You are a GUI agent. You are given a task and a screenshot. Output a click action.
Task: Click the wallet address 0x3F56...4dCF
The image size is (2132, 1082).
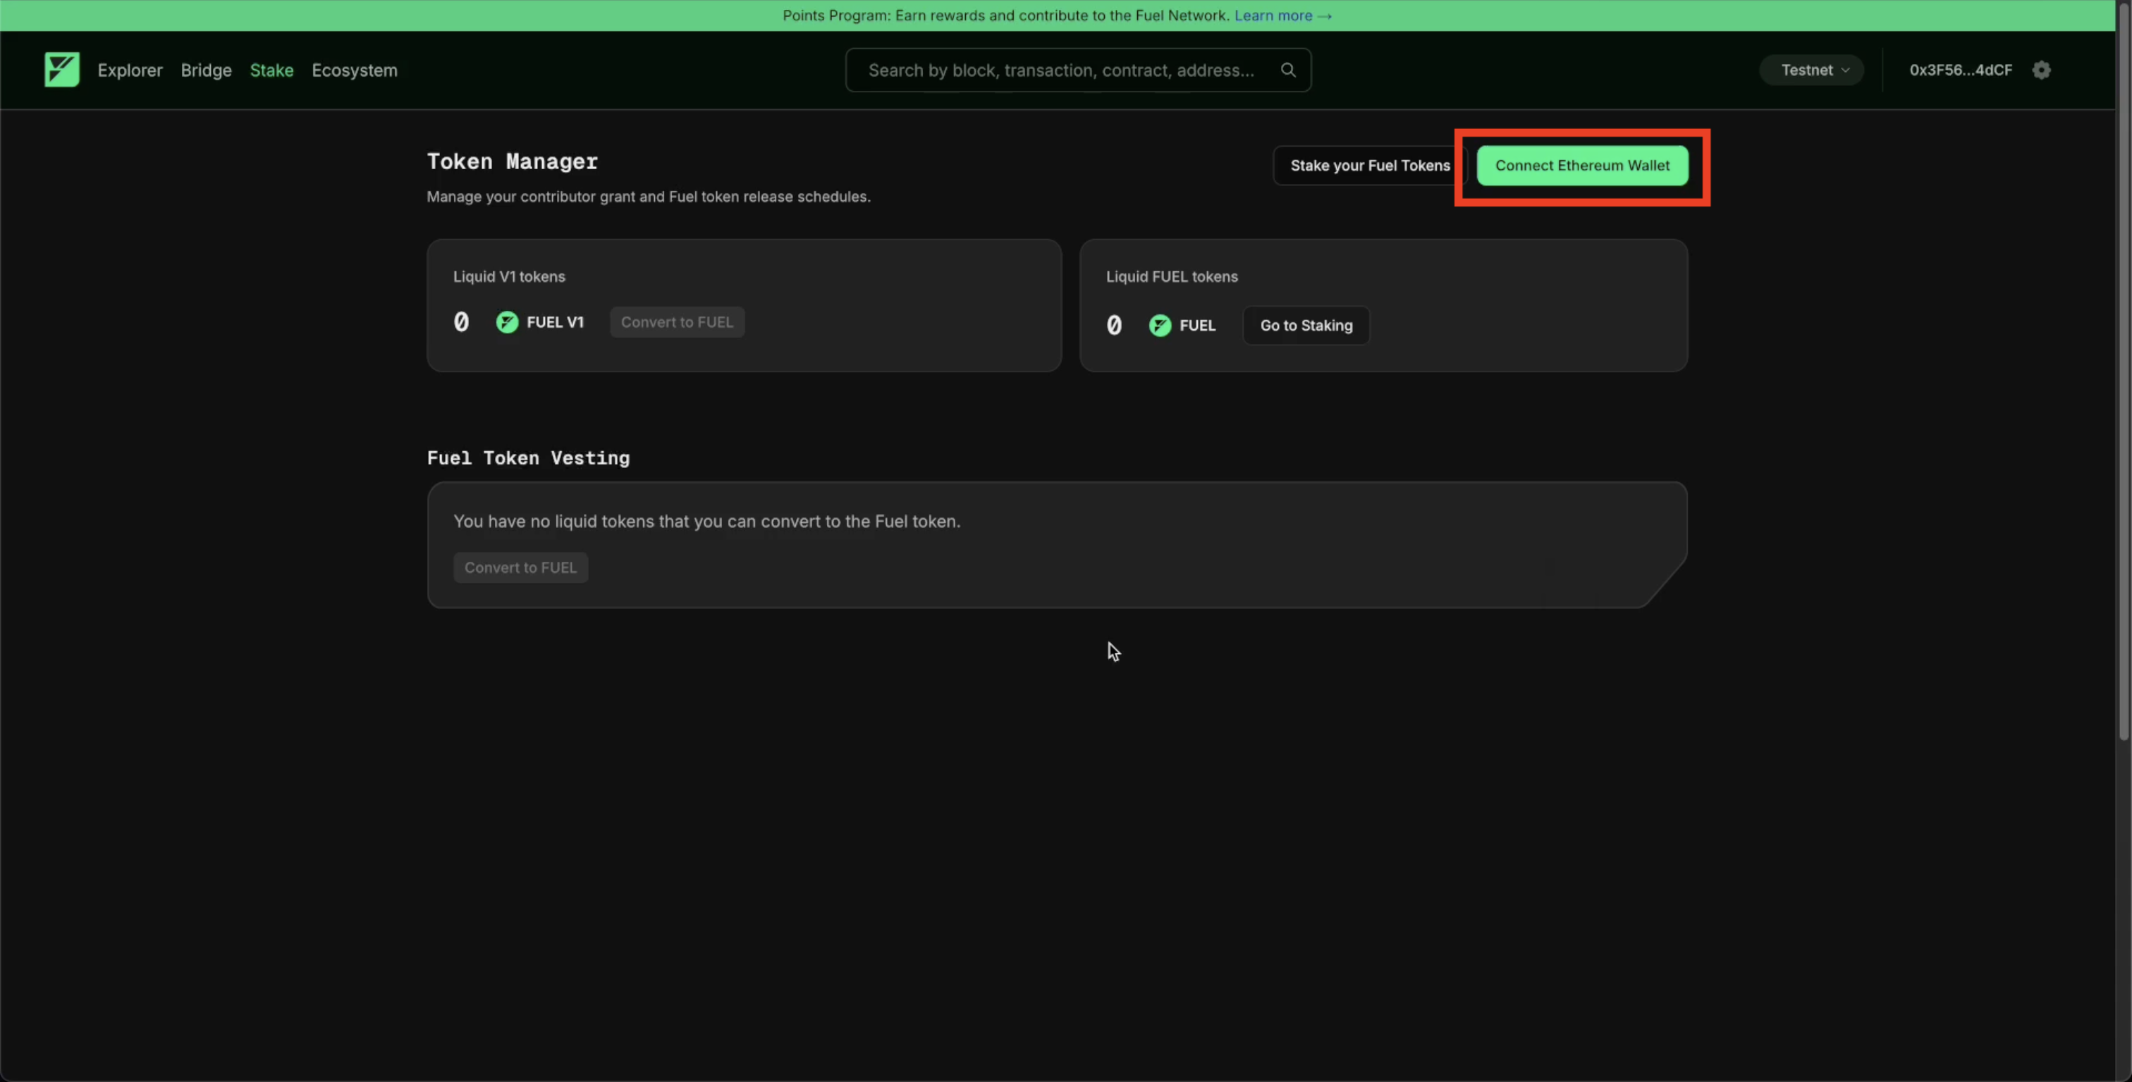click(x=1961, y=70)
